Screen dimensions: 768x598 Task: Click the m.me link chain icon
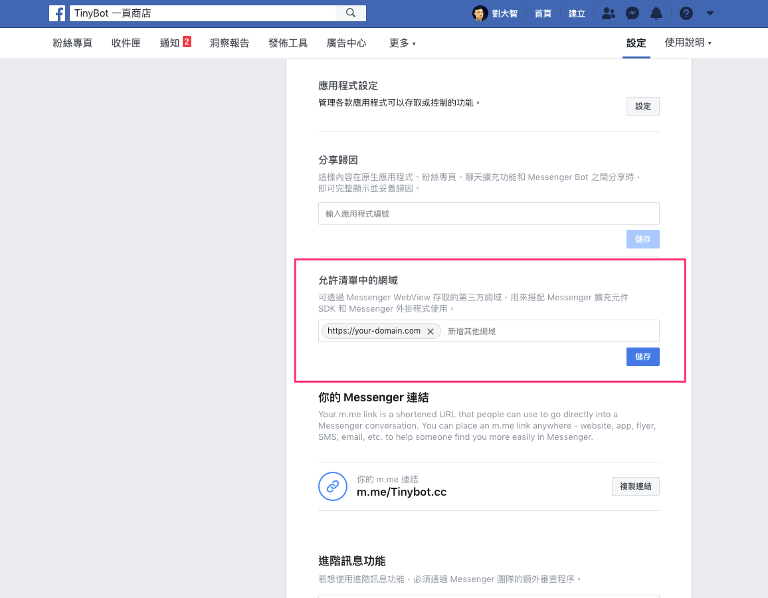pos(333,486)
